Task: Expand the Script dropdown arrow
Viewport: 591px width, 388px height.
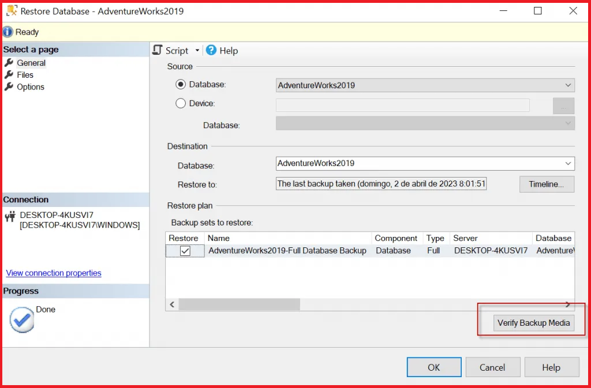Action: click(197, 50)
